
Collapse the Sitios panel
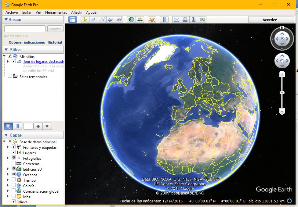click(6, 50)
